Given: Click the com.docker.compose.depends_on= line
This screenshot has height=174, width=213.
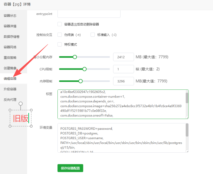Looking at the screenshot, I should [x=87, y=101].
